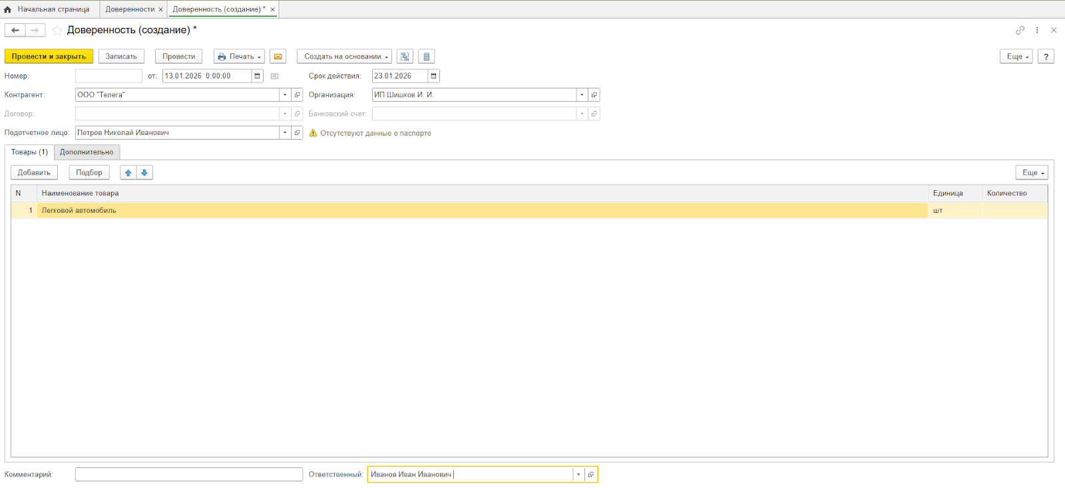Switch to the Дополнительно tab
Image resolution: width=1065 pixels, height=488 pixels.
(x=87, y=152)
